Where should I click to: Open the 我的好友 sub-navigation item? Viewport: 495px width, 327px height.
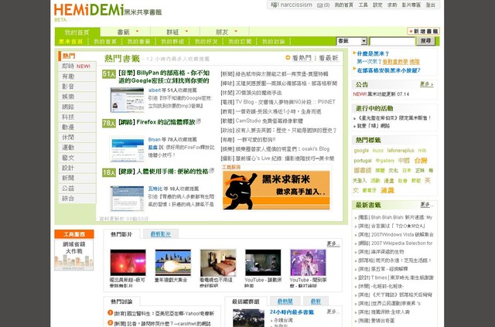click(207, 42)
